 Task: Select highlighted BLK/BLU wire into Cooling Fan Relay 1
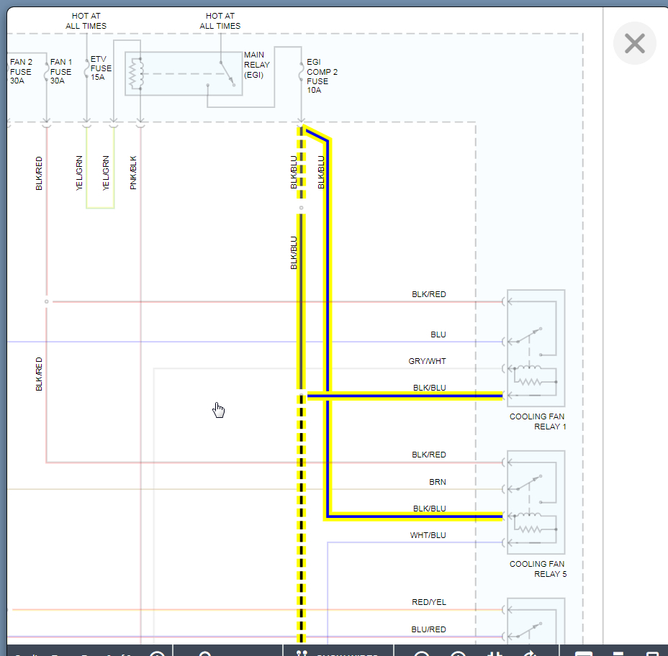(403, 396)
